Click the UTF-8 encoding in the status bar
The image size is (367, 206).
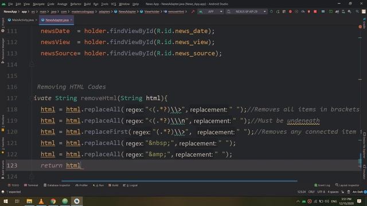(321, 192)
